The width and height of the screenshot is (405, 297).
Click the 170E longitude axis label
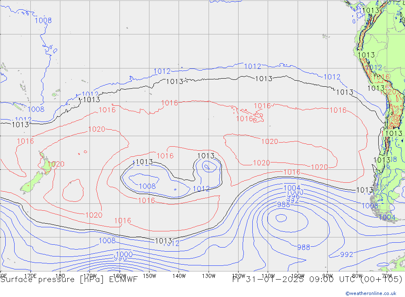(30, 276)
